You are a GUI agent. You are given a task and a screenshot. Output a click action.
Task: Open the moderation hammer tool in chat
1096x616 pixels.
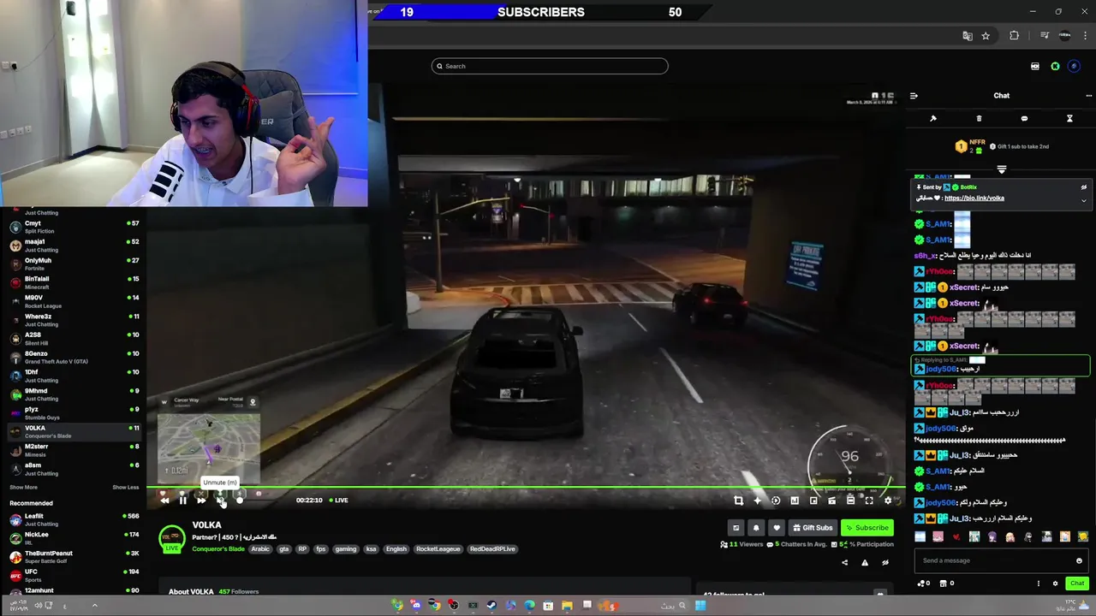pyautogui.click(x=933, y=118)
